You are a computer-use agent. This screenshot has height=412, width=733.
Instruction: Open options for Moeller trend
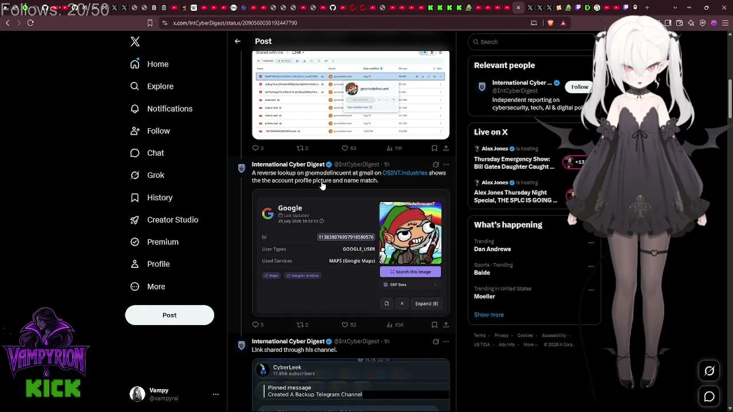coord(591,290)
